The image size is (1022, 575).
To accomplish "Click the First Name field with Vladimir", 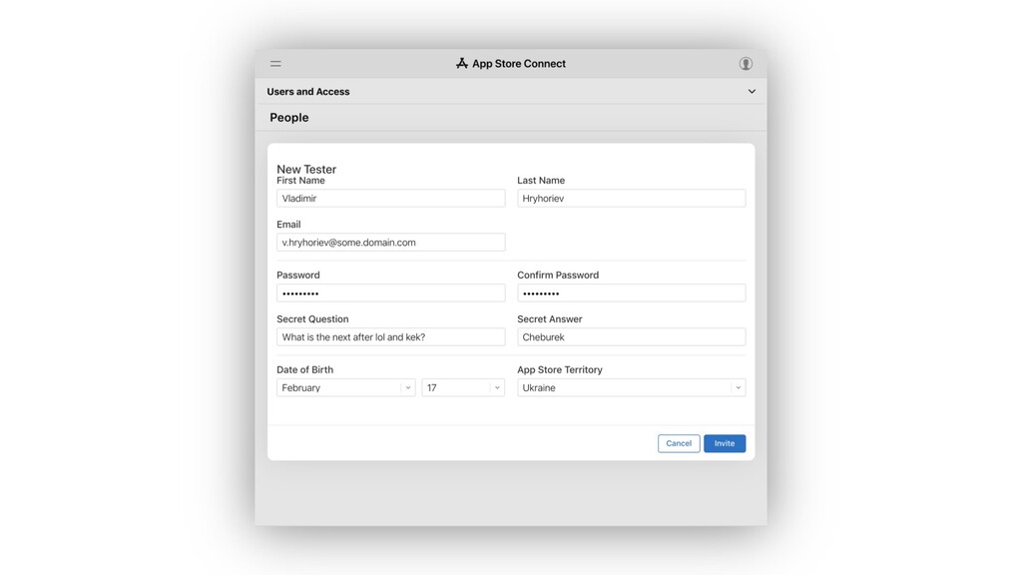I will coord(391,199).
